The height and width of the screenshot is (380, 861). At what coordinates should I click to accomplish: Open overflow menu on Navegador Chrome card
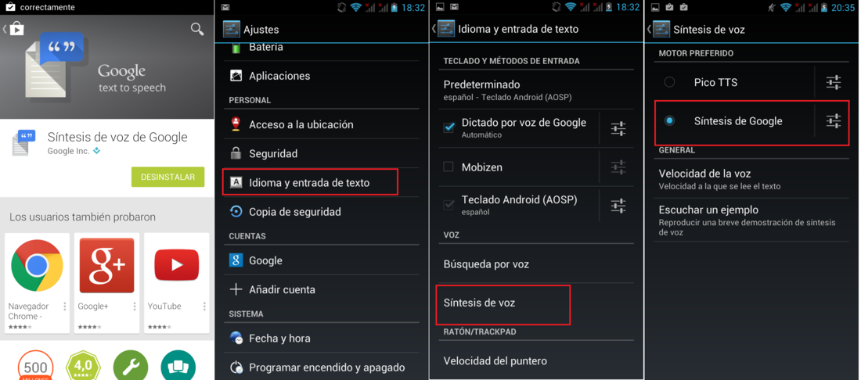pyautogui.click(x=65, y=306)
